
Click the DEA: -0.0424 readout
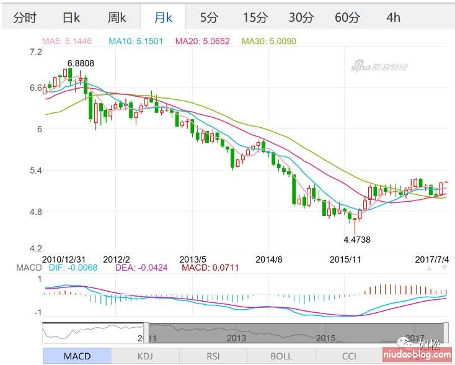point(141,268)
